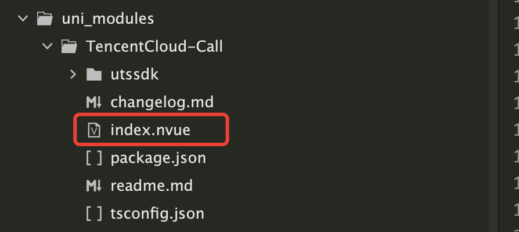Image resolution: width=519 pixels, height=232 pixels.
Task: Click the uni_modules open folder icon
Action: click(x=45, y=19)
